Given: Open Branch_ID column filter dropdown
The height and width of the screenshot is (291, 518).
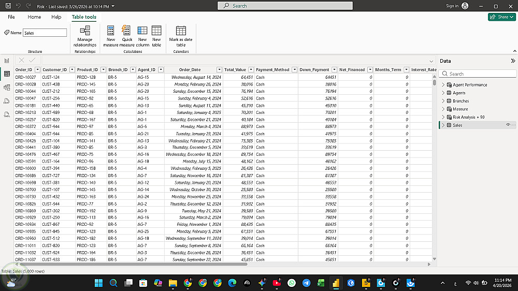Looking at the screenshot, I should (133, 69).
